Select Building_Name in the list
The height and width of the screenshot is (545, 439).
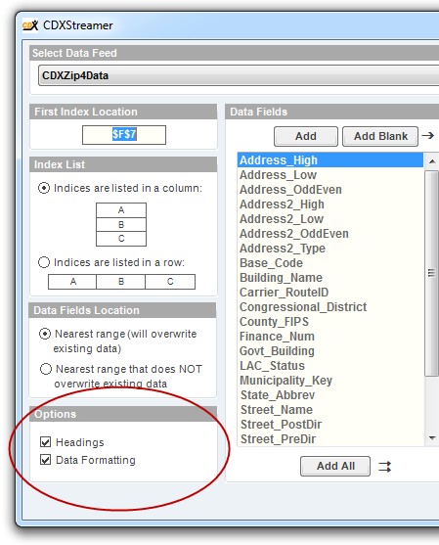click(x=330, y=277)
